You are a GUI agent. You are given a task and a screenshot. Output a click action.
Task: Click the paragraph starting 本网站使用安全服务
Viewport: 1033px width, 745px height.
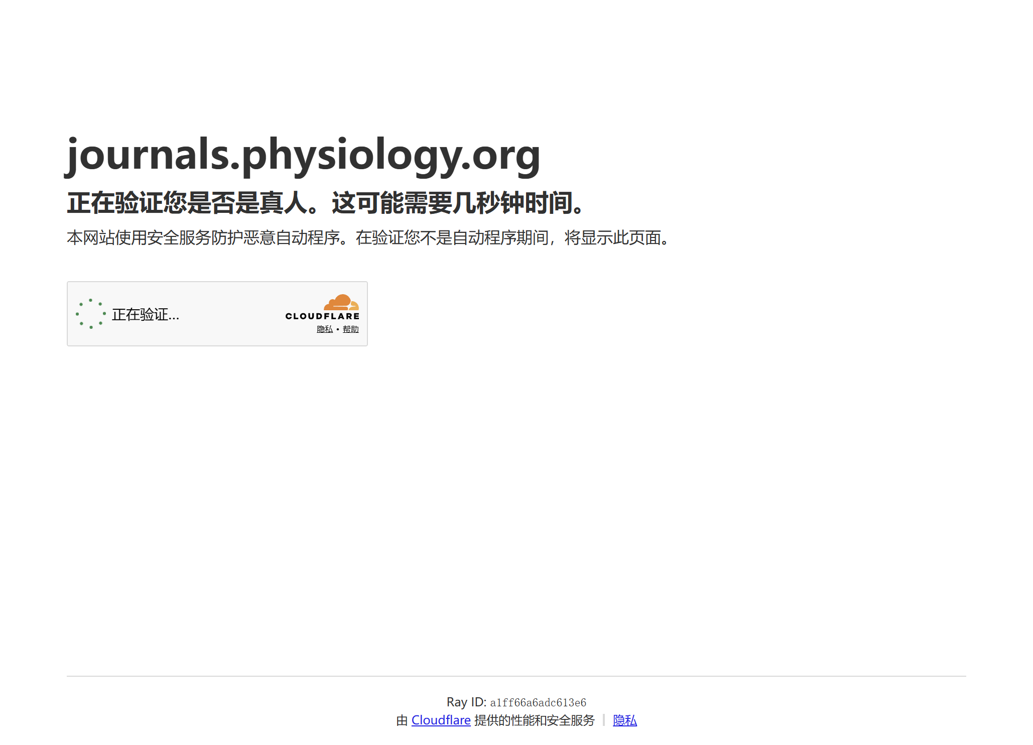(x=368, y=237)
